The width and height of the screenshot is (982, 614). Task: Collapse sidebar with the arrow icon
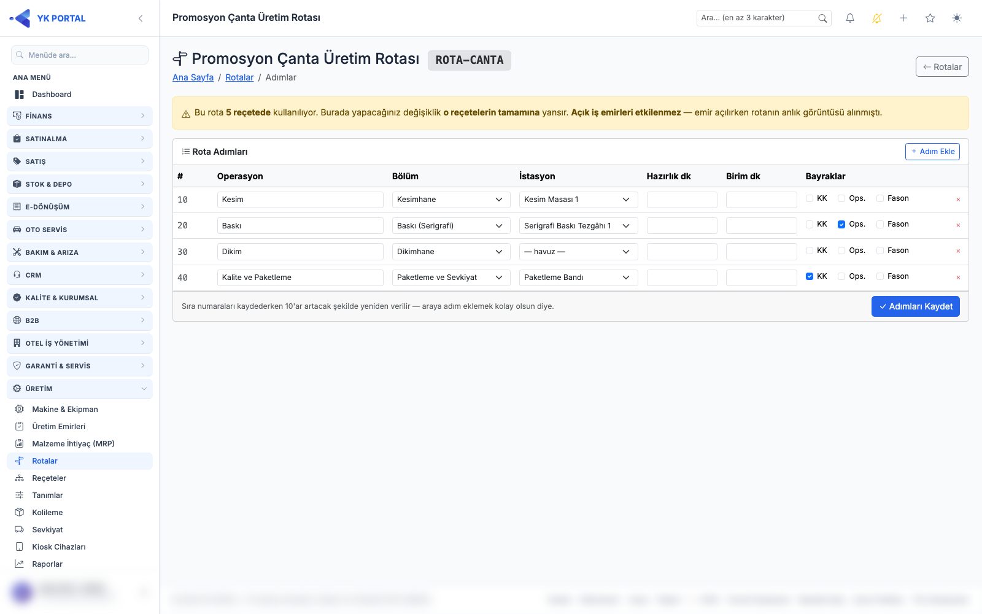pyautogui.click(x=141, y=18)
